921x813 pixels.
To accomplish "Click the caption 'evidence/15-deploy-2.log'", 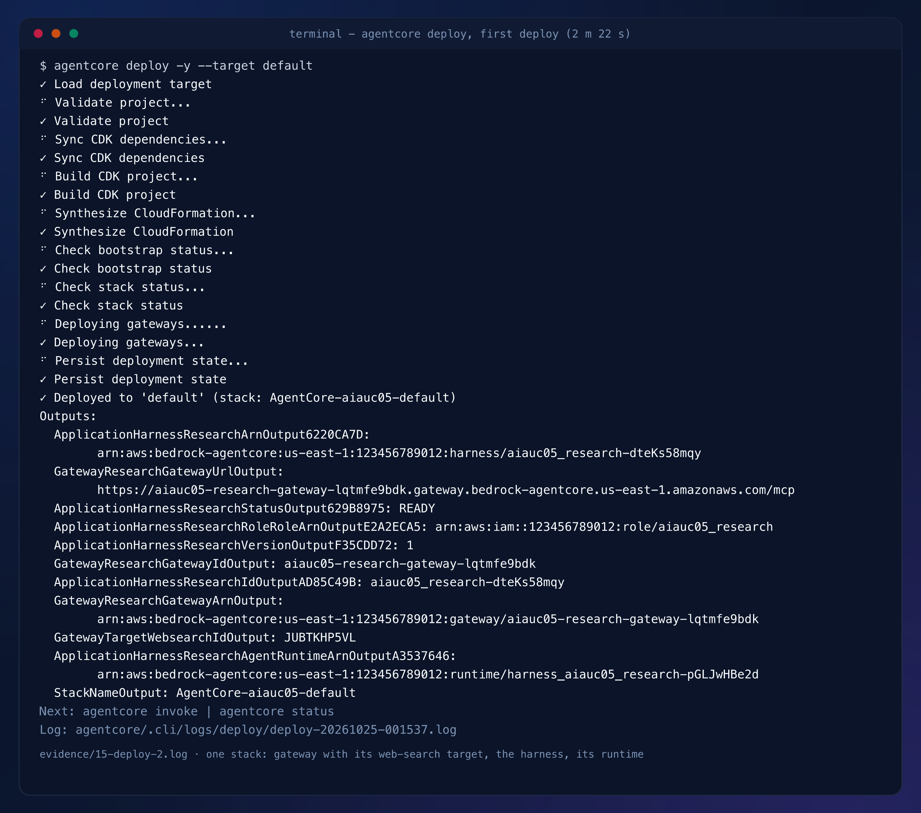I will pyautogui.click(x=114, y=755).
